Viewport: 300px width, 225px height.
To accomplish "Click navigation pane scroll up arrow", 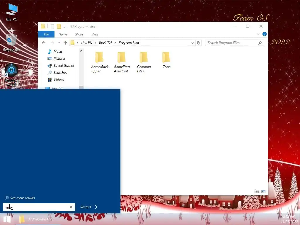I will 81,51.
